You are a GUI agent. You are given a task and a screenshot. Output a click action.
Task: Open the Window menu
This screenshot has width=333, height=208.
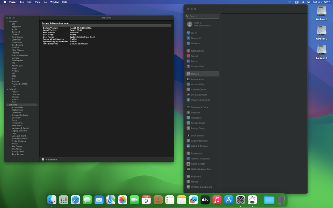(x=54, y=2)
